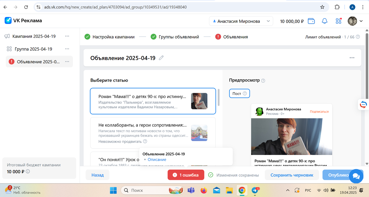The image size is (369, 197).
Task: Open the Анастасия Миронова account dropdown
Action: click(x=241, y=21)
